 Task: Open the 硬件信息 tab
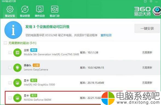(40, 11)
